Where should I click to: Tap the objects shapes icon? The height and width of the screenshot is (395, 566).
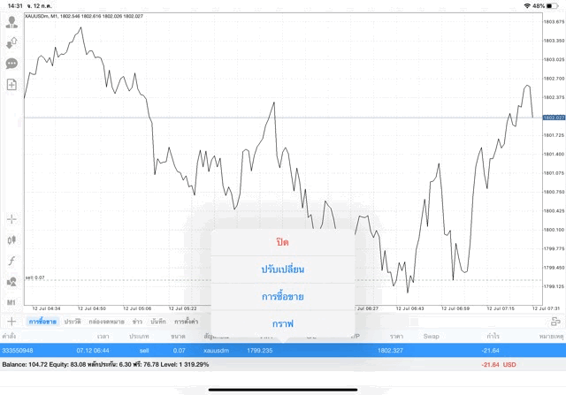click(x=12, y=282)
